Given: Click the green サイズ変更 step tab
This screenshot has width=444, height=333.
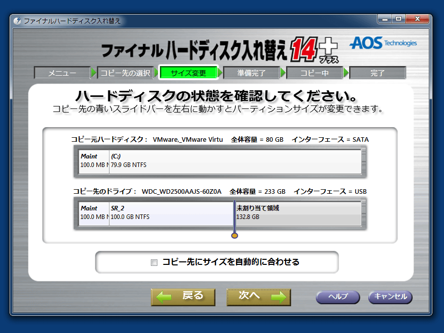Looking at the screenshot, I should coord(189,73).
